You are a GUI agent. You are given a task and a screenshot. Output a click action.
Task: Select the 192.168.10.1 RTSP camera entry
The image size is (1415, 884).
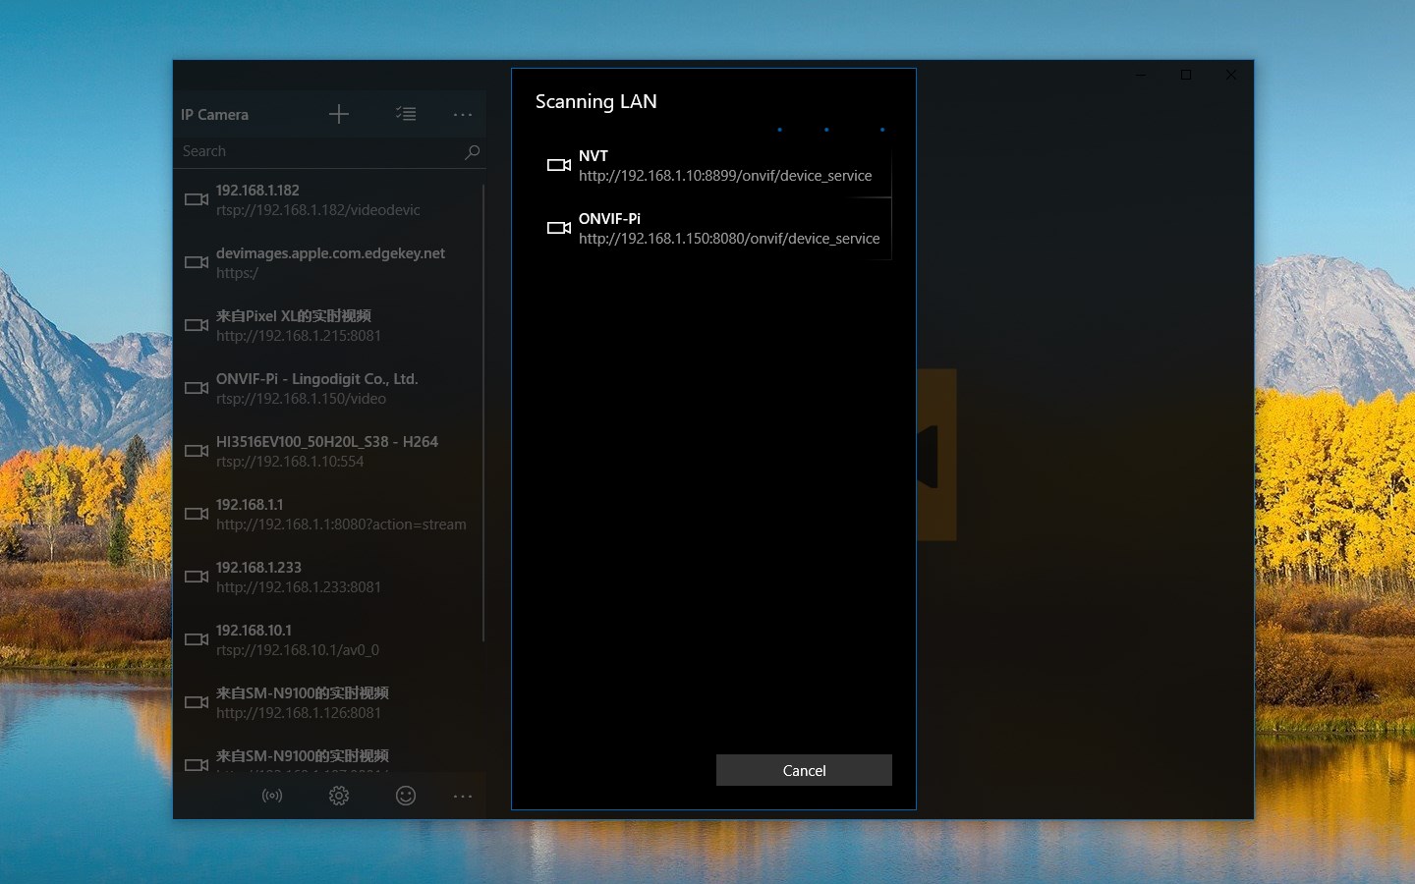[x=297, y=639]
